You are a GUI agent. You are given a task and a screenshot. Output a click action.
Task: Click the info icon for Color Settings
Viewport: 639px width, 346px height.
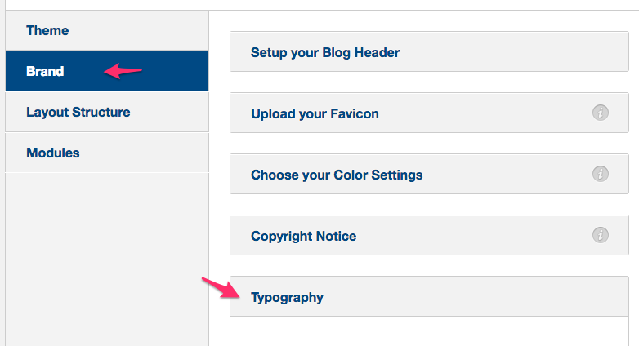[601, 174]
